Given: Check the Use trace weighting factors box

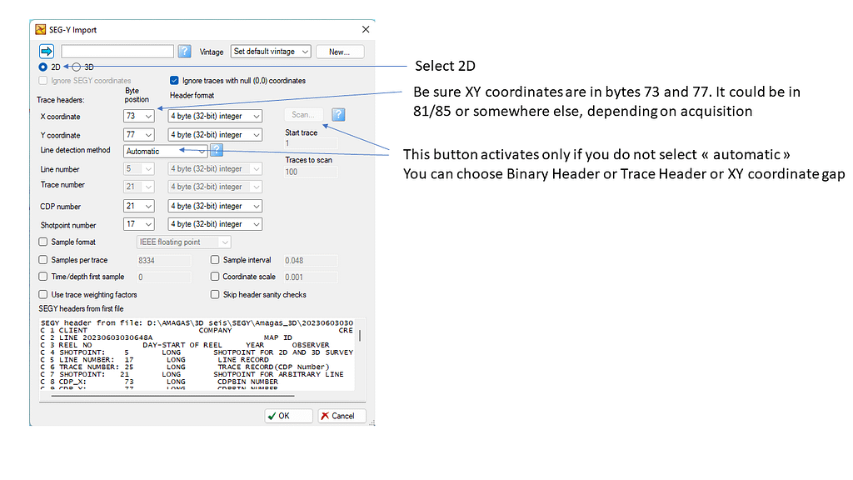Looking at the screenshot, I should coord(43,294).
